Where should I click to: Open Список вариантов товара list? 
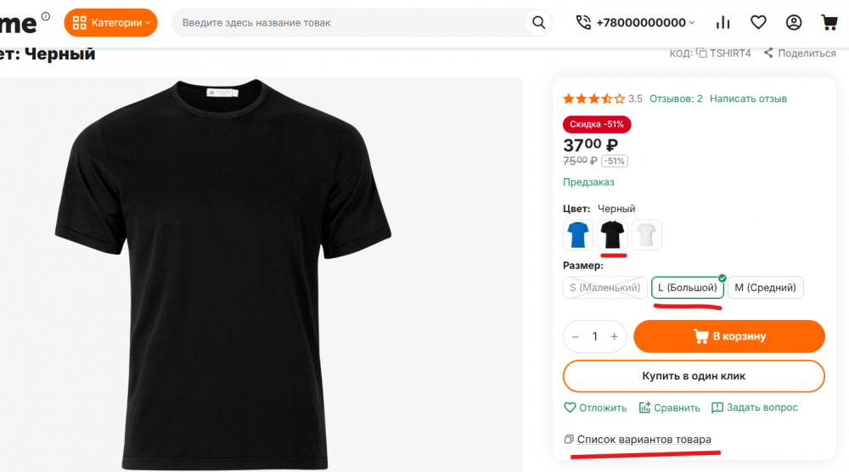point(644,439)
